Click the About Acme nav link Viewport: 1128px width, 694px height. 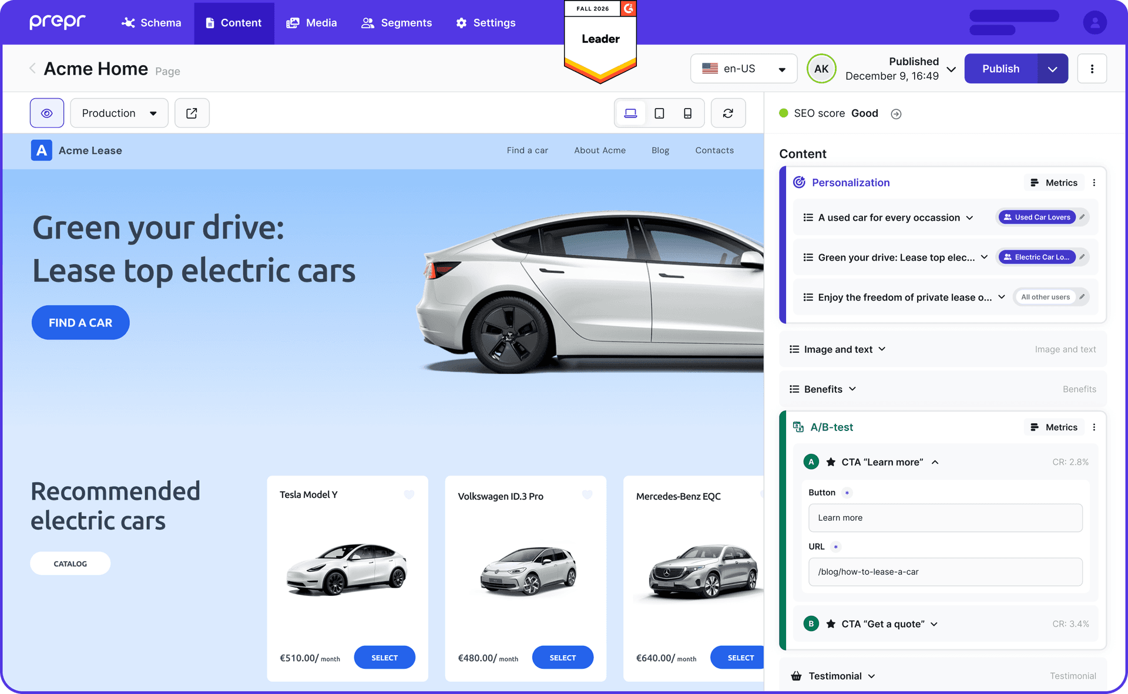(x=600, y=150)
